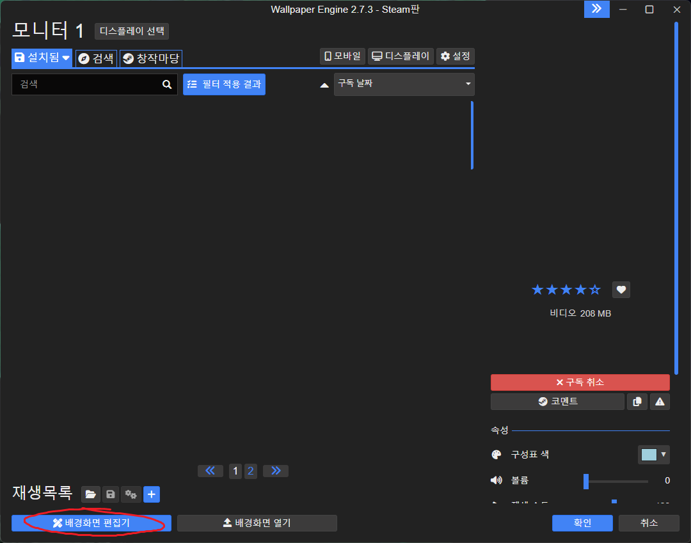Click the 디스플레이 선택 button
Screen dimensions: 691x543
132,31
